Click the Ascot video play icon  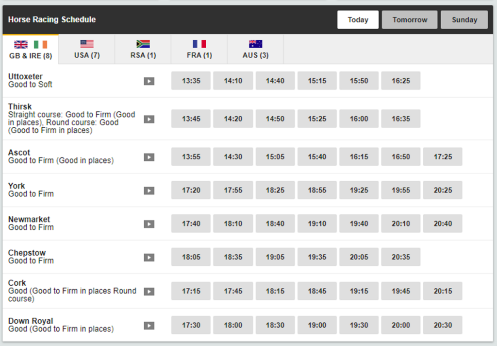pos(149,157)
